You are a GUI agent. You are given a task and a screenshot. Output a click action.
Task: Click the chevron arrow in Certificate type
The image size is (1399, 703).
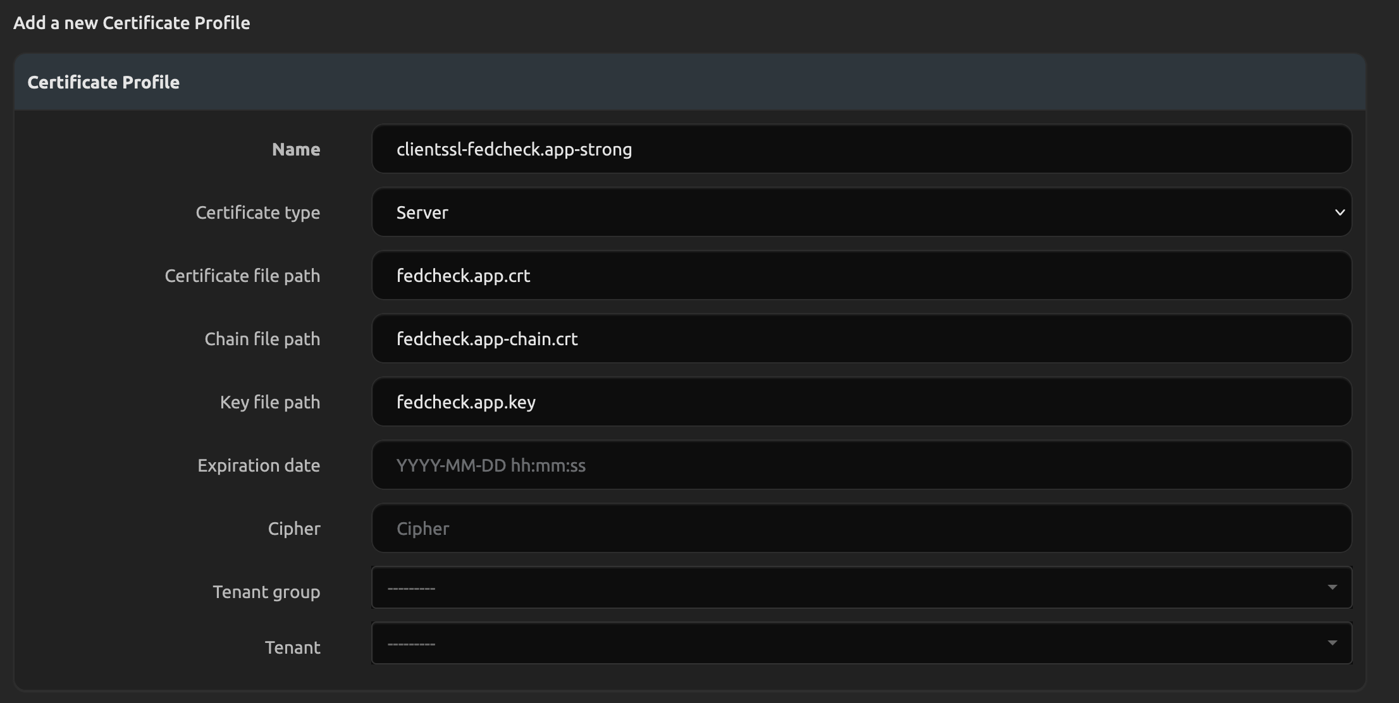point(1339,212)
